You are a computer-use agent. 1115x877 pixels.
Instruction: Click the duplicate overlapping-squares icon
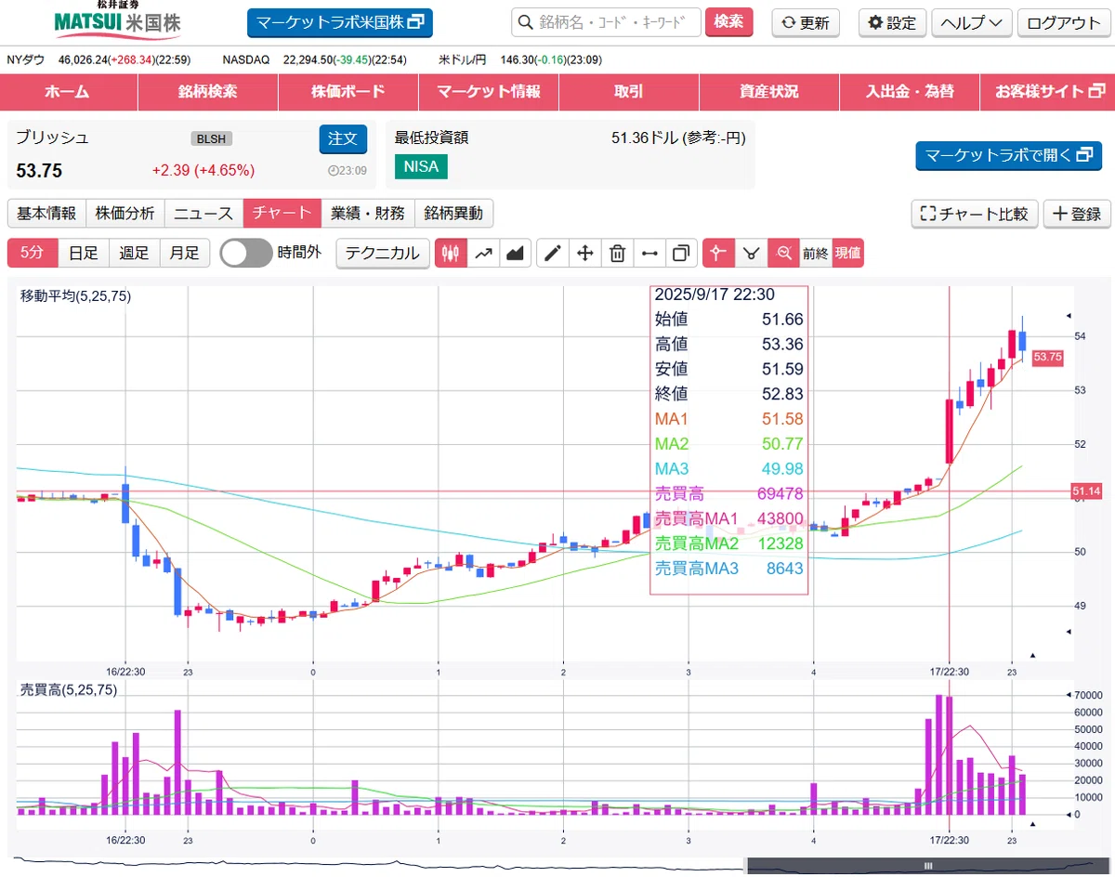click(682, 253)
